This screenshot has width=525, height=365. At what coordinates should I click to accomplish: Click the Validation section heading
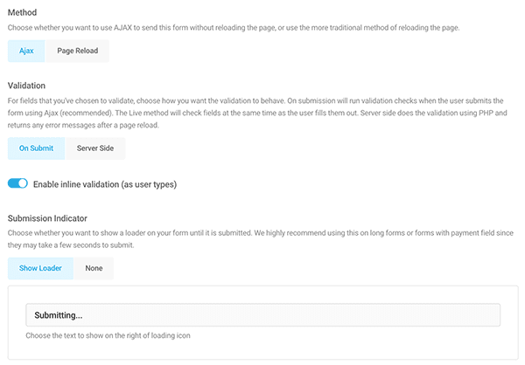click(x=26, y=86)
